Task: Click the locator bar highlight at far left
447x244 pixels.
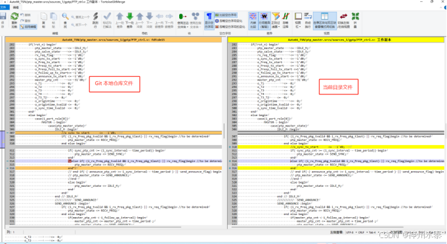Action: 2,140
